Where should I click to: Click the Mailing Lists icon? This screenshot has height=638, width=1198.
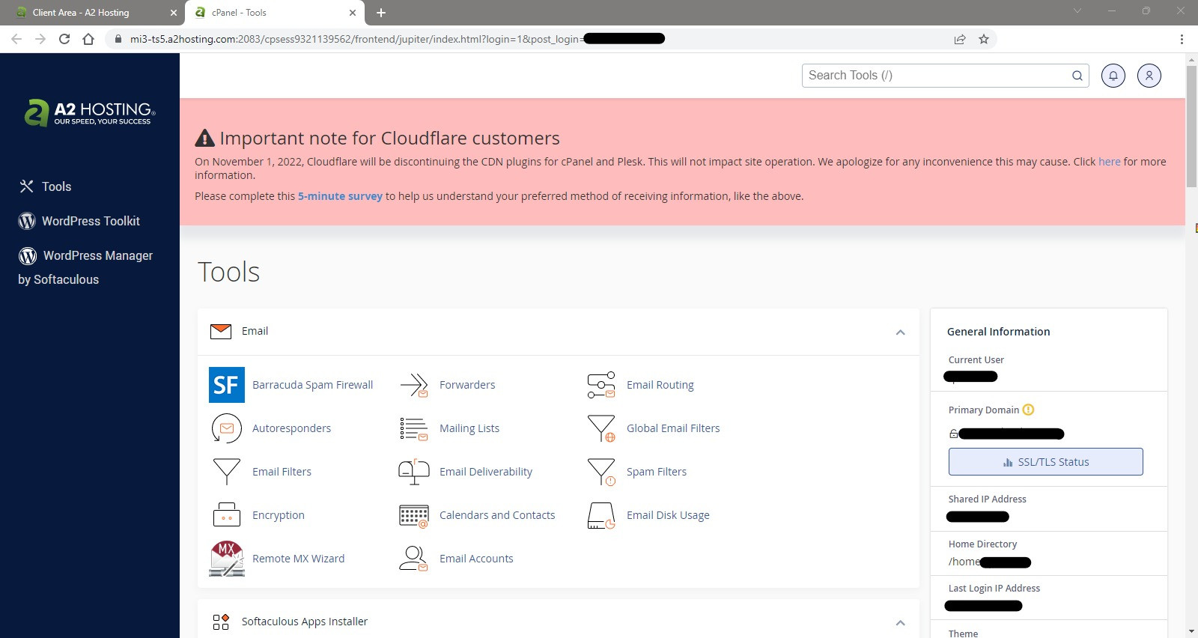[414, 428]
